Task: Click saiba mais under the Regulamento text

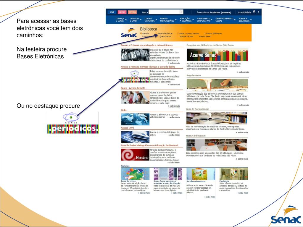Action: coord(243,105)
